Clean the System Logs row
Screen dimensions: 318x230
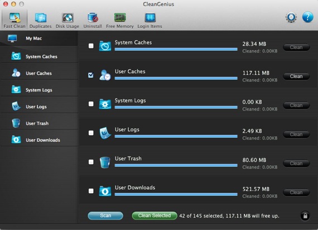click(296, 106)
